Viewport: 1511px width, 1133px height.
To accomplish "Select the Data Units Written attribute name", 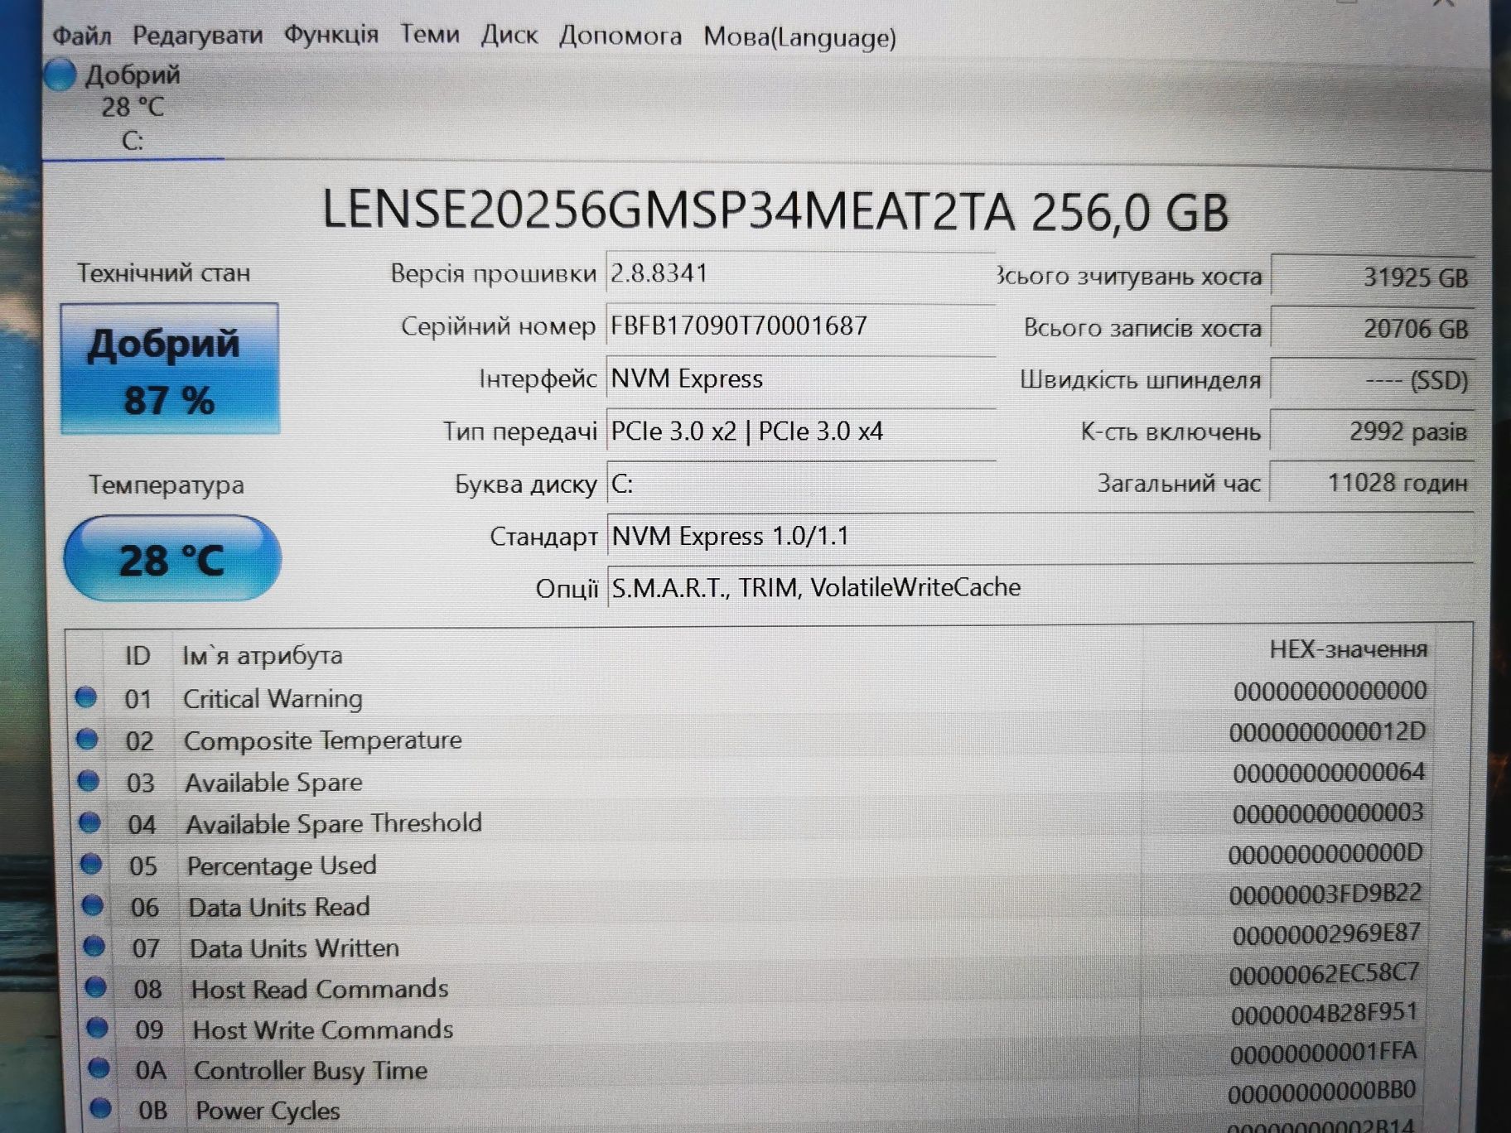I will click(x=294, y=948).
